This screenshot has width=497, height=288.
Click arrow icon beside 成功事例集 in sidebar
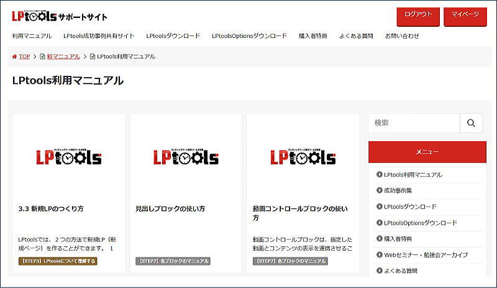pos(379,190)
